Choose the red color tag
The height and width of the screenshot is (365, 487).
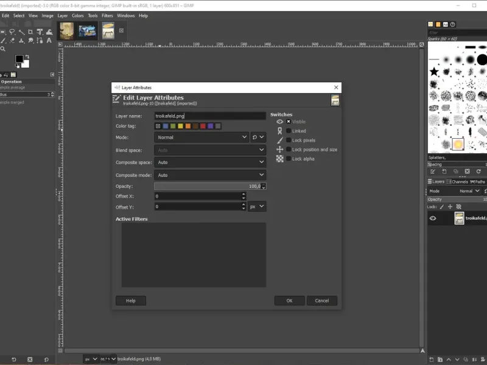(x=203, y=126)
